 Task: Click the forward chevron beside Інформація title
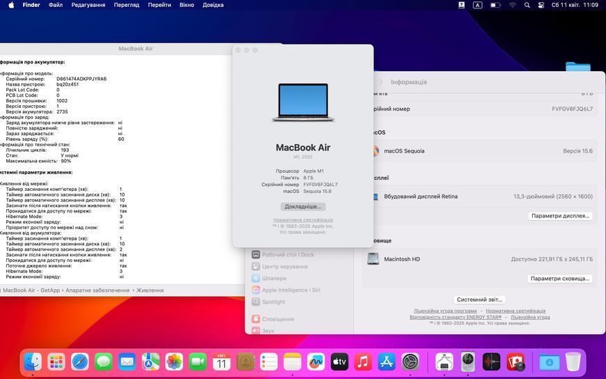pos(381,82)
